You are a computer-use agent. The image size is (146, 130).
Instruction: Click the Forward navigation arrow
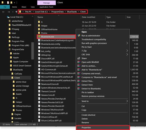[9, 12]
